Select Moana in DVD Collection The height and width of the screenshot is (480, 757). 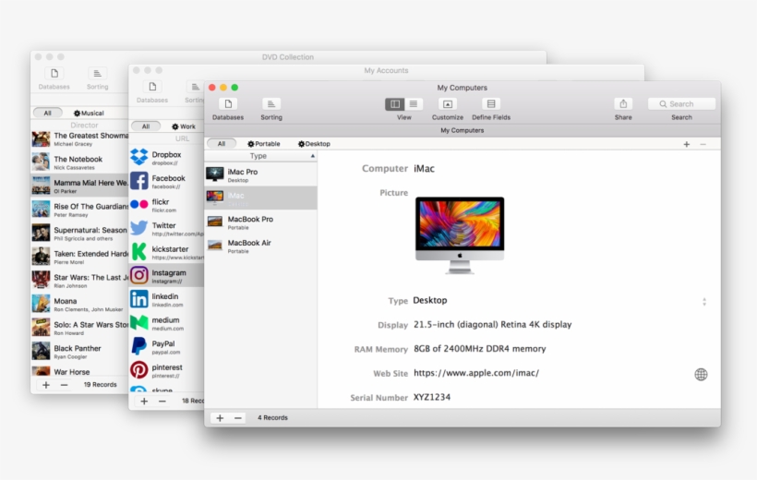(79, 305)
